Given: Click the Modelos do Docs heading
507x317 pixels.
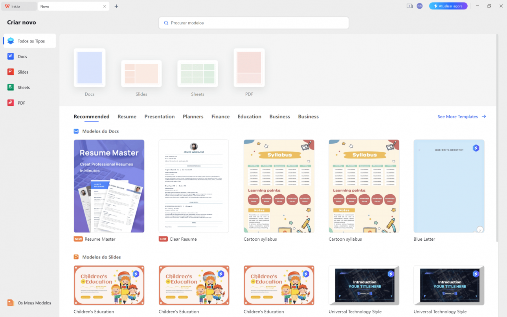Looking at the screenshot, I should 101,131.
